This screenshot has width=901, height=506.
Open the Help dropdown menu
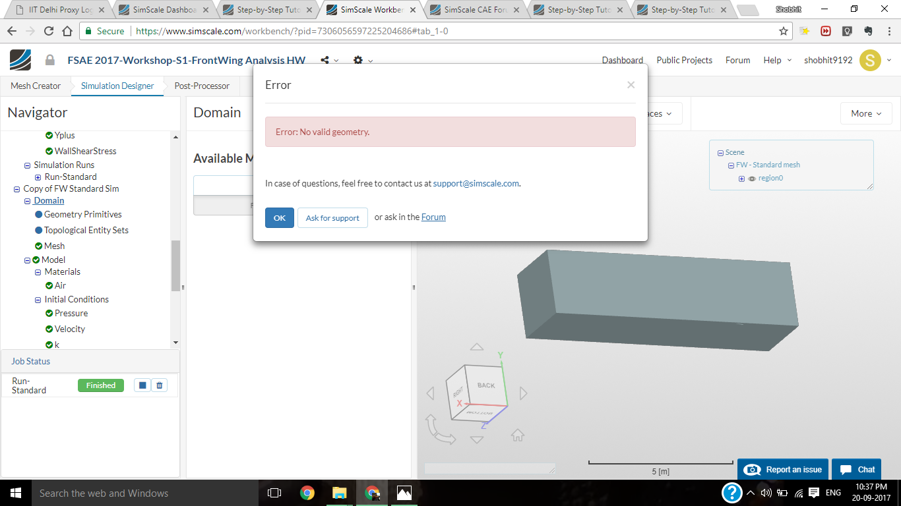point(777,60)
